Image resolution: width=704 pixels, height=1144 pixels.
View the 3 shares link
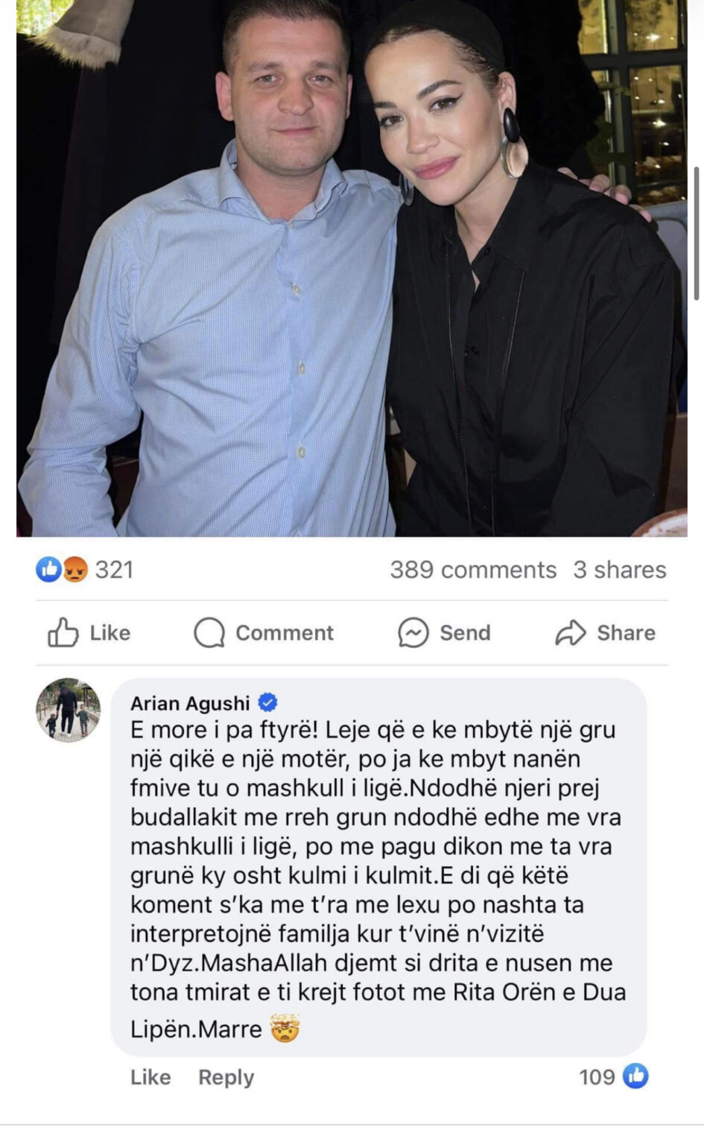[x=620, y=570]
